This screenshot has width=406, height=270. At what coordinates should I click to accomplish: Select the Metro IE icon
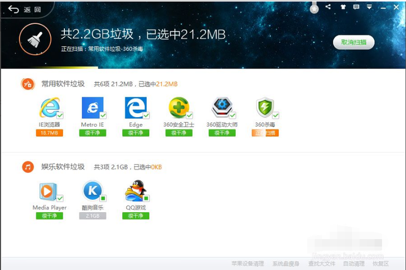93,107
